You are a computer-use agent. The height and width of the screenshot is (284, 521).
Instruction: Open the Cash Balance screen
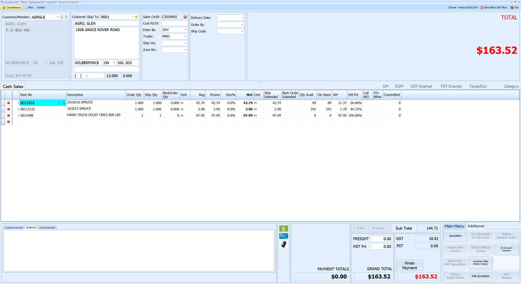(x=11, y=7)
